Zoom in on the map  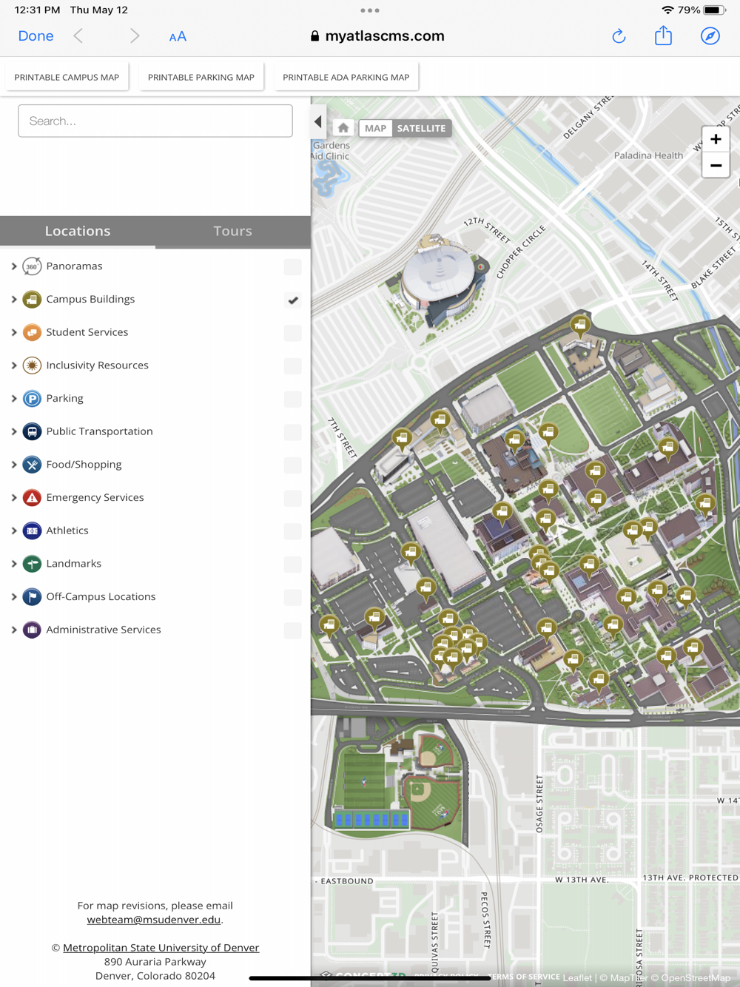(x=716, y=139)
